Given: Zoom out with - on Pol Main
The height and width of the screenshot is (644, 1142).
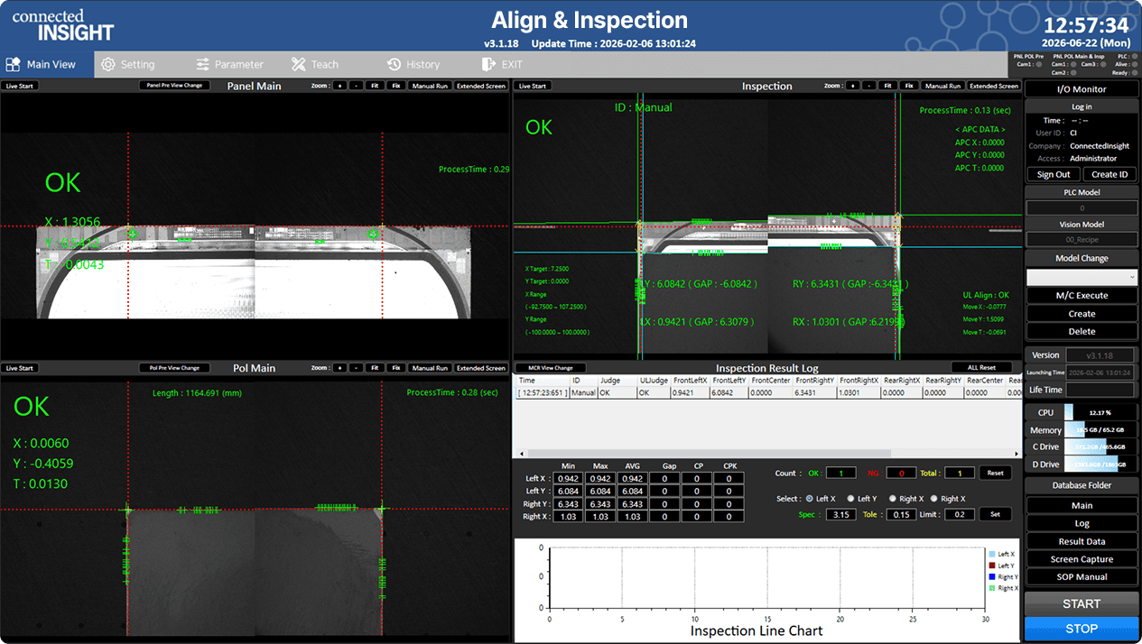Looking at the screenshot, I should point(356,368).
